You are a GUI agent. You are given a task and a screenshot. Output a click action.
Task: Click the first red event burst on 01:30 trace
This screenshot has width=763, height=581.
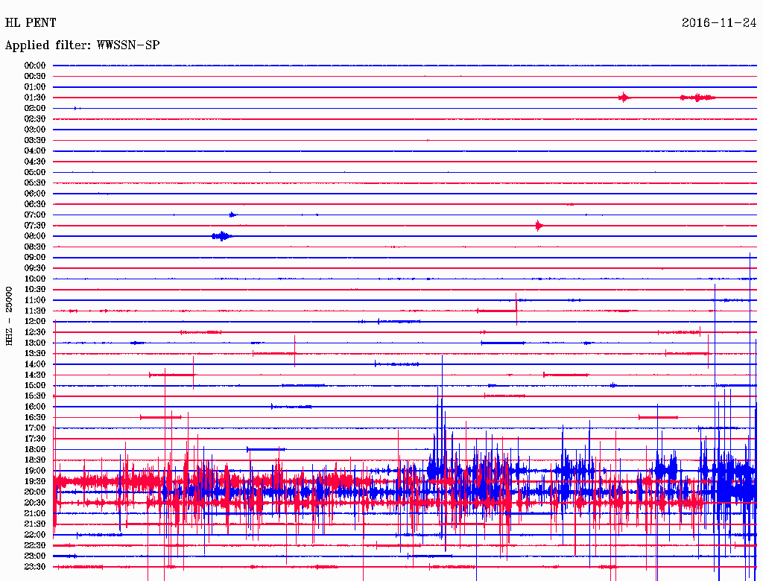[624, 98]
